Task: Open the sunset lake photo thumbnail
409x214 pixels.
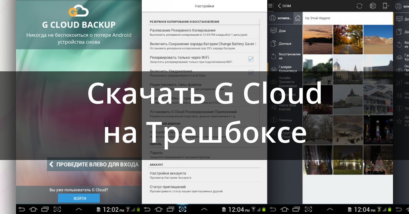Action: tap(317, 39)
